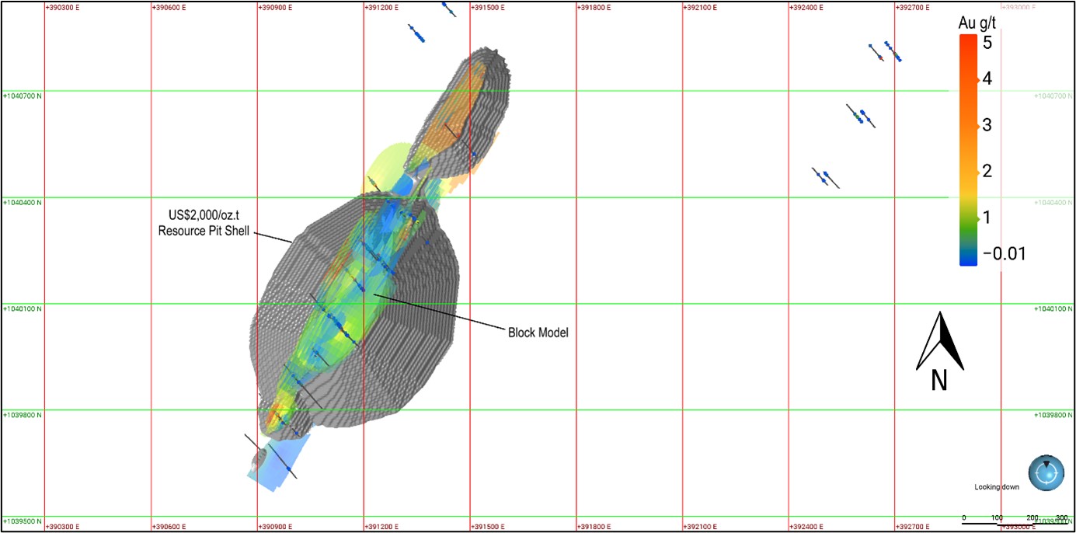This screenshot has width=1076, height=533.
Task: Click the blue bottom of the Au color bar
Action: pyautogui.click(x=968, y=256)
